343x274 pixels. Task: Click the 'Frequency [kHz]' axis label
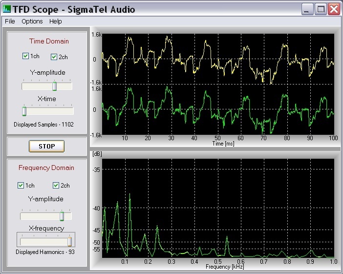(x=225, y=267)
